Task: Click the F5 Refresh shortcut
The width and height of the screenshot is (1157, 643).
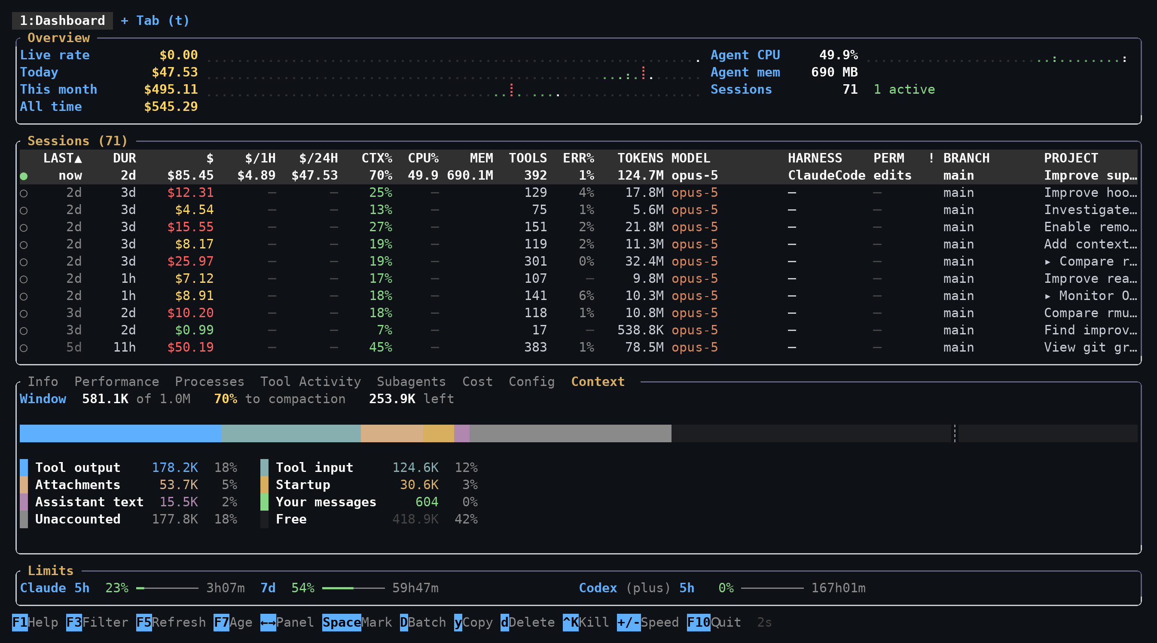Action: 171,622
